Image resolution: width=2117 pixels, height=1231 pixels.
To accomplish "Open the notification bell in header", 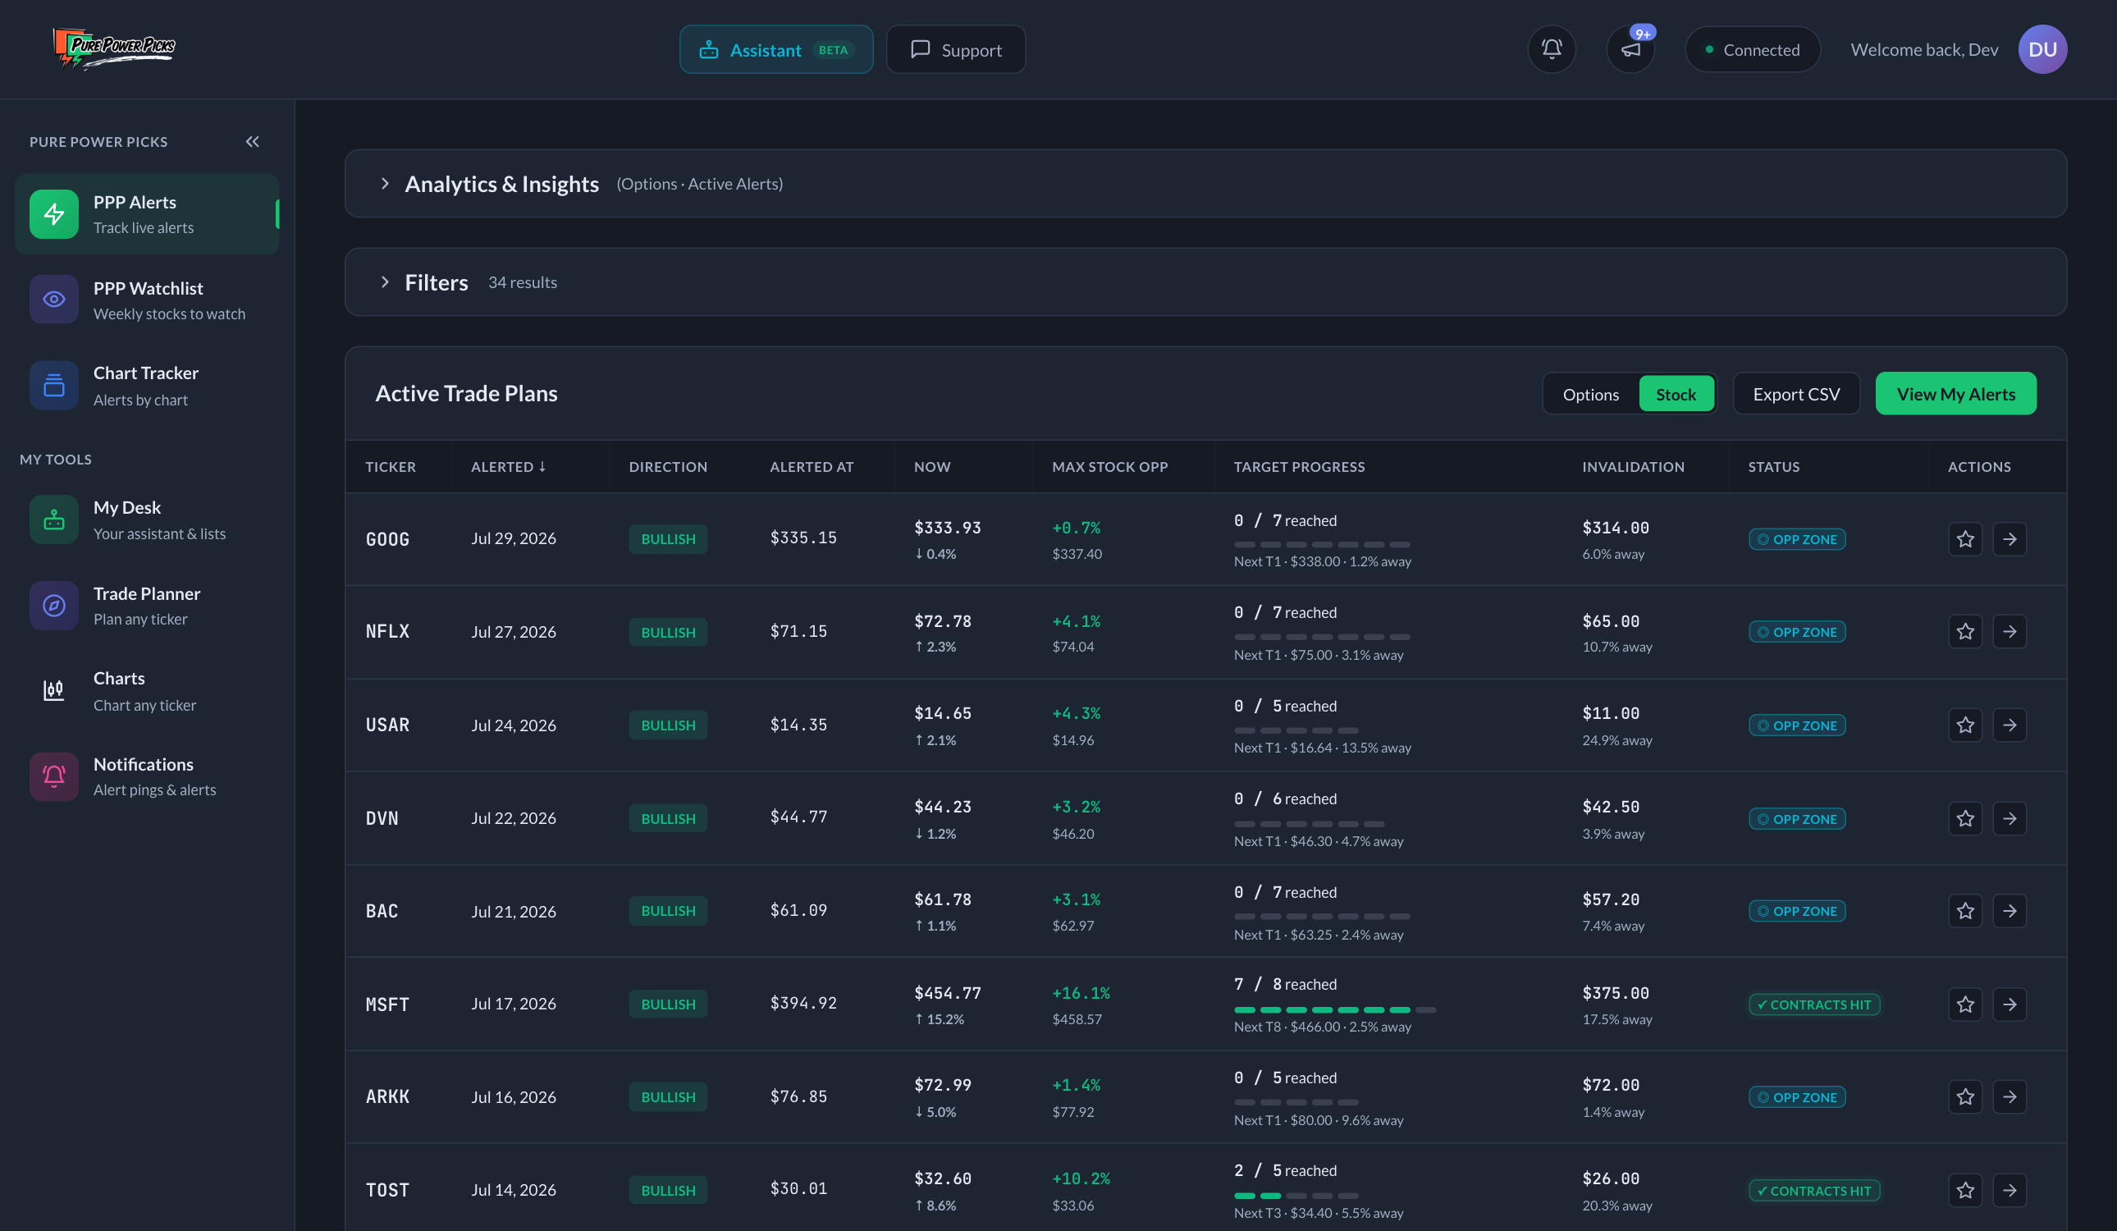I will 1551,49.
